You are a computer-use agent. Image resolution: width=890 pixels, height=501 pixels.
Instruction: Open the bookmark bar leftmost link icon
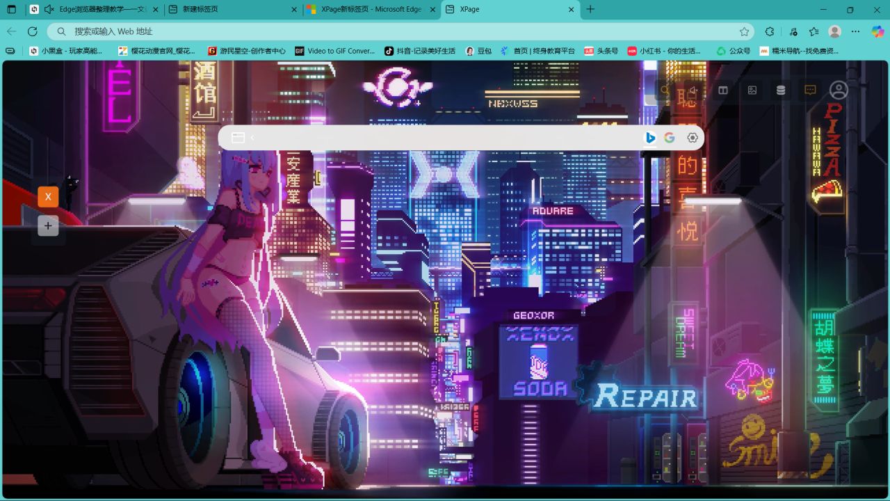click(10, 51)
